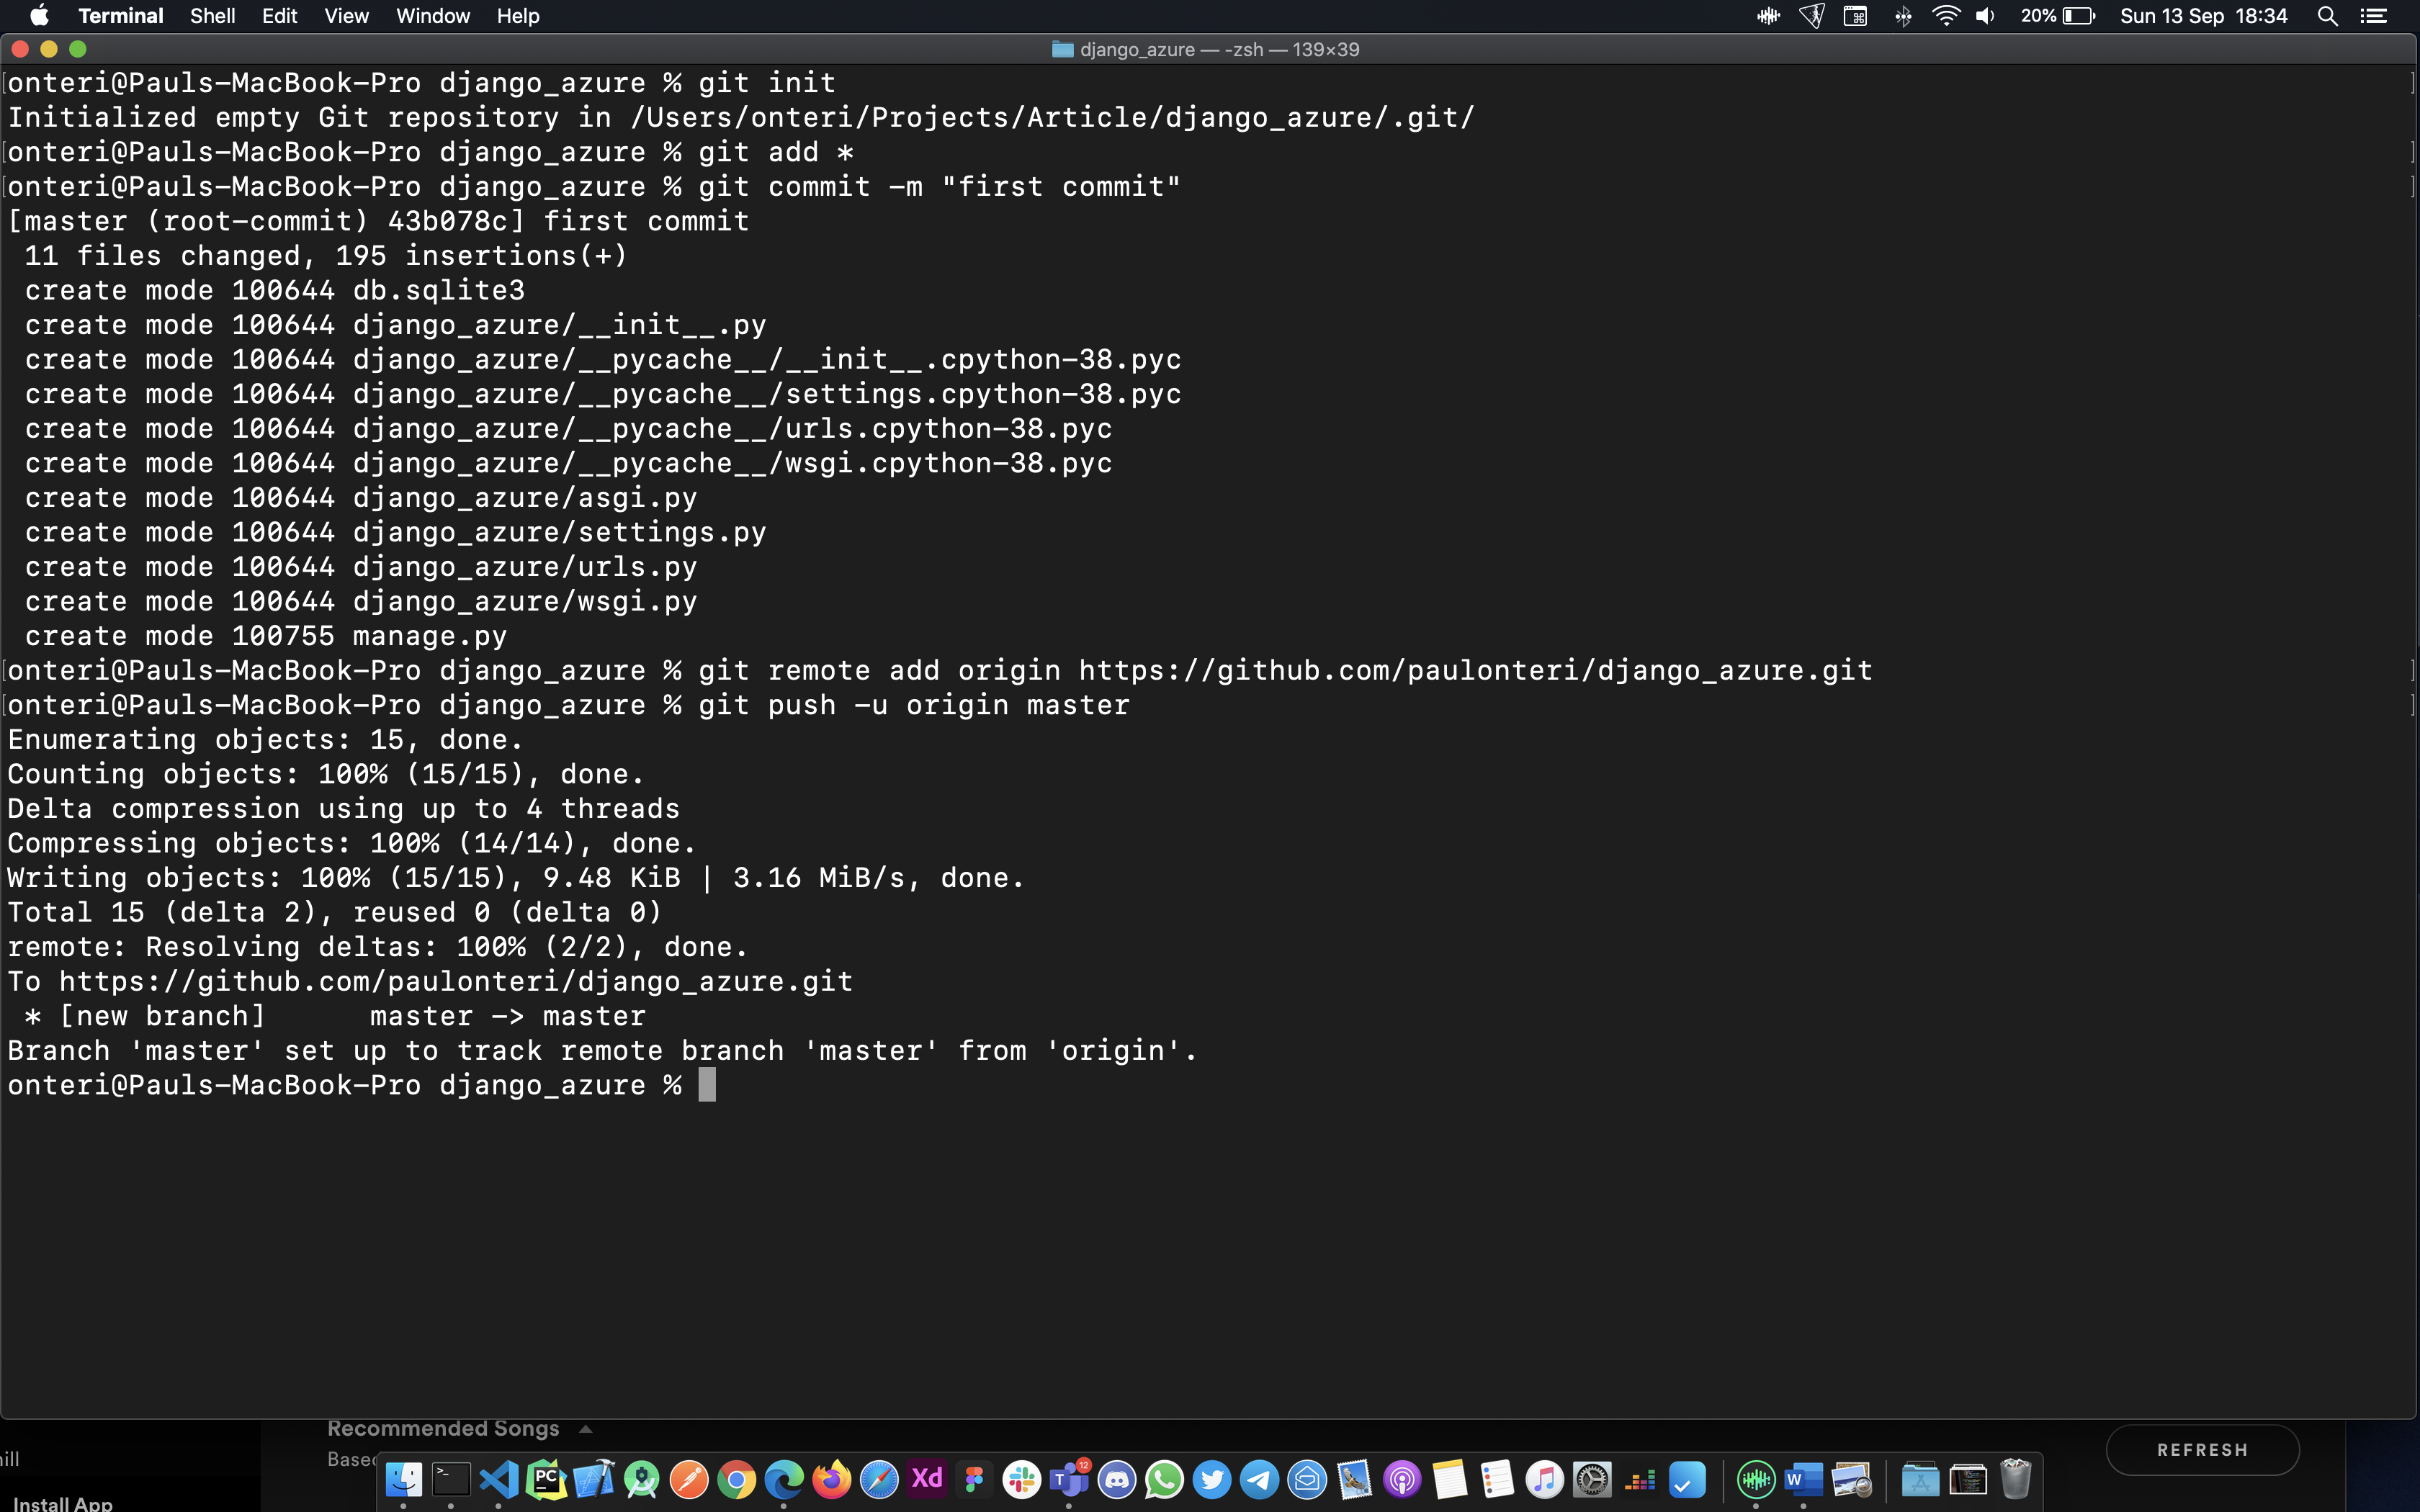The image size is (2420, 1512).
Task: Collapse the Recommended Songs section arrow
Action: coord(586,1429)
